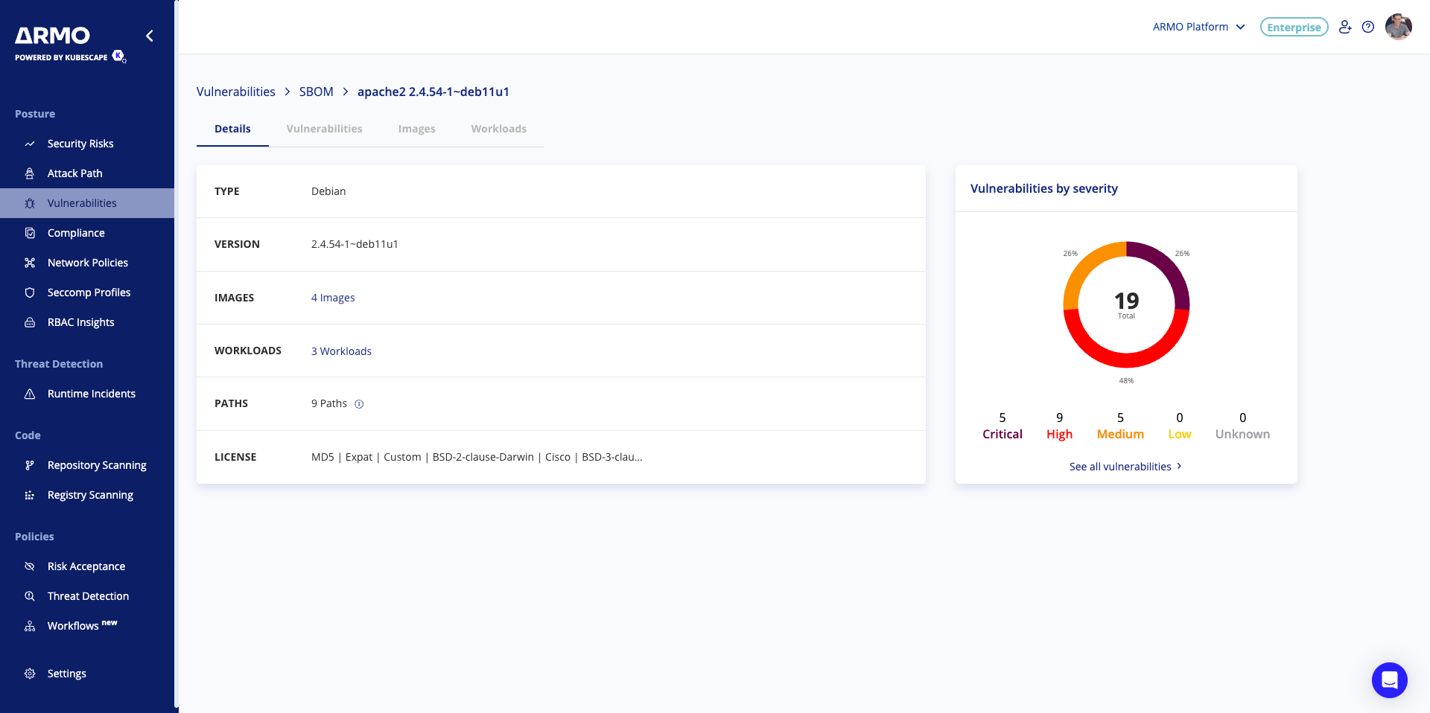Switch to the Workloads tab

[499, 129]
